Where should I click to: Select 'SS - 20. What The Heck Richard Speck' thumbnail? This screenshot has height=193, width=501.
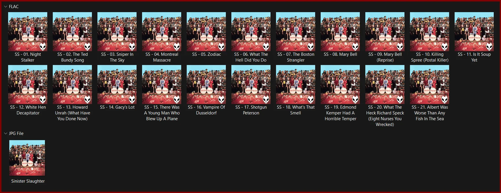click(385, 84)
